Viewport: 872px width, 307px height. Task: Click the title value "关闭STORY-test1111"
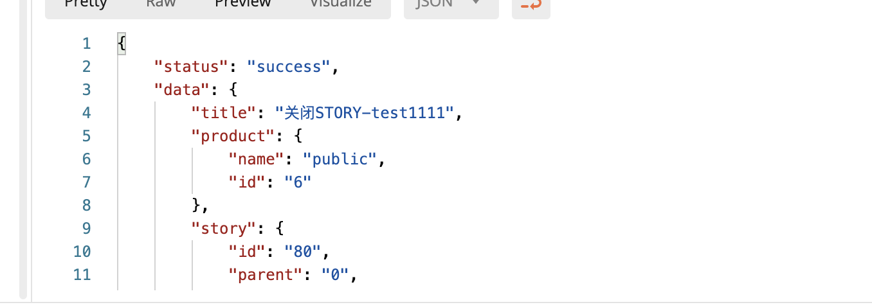coord(365,113)
